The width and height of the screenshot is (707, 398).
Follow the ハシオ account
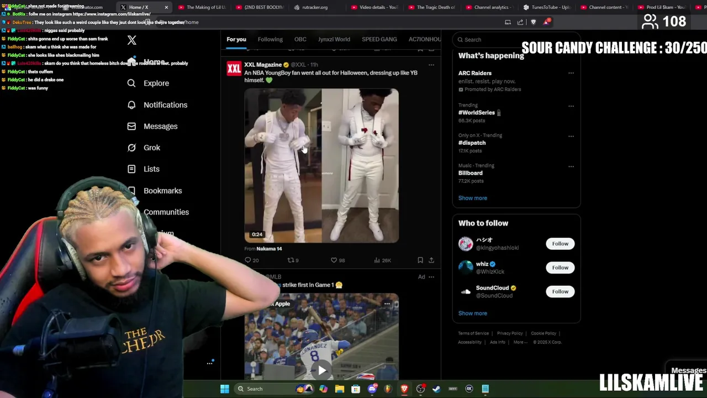pos(560,244)
